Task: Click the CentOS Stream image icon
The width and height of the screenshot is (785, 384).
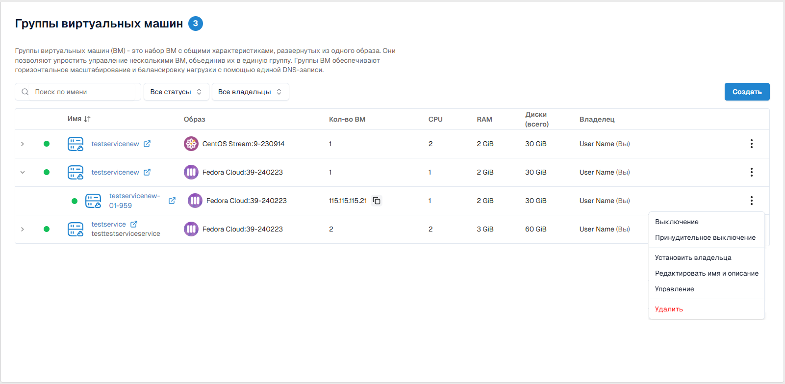Action: pos(191,144)
